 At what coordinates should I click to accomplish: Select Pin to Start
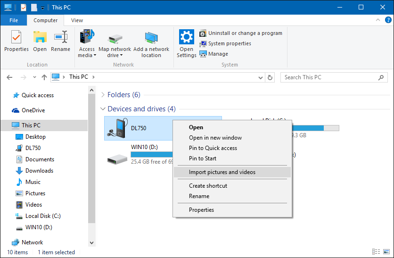(232, 158)
